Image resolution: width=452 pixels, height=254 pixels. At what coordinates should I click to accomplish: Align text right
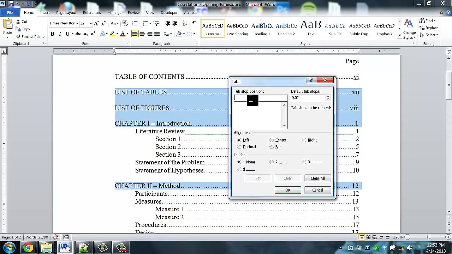[x=149, y=34]
